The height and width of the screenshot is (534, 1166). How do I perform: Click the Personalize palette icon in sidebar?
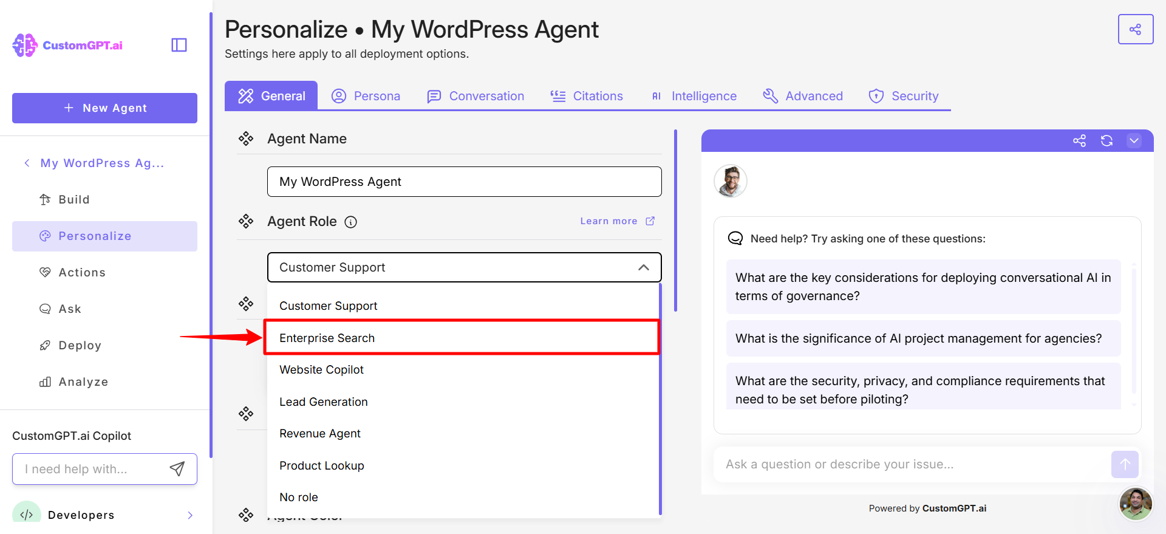45,236
